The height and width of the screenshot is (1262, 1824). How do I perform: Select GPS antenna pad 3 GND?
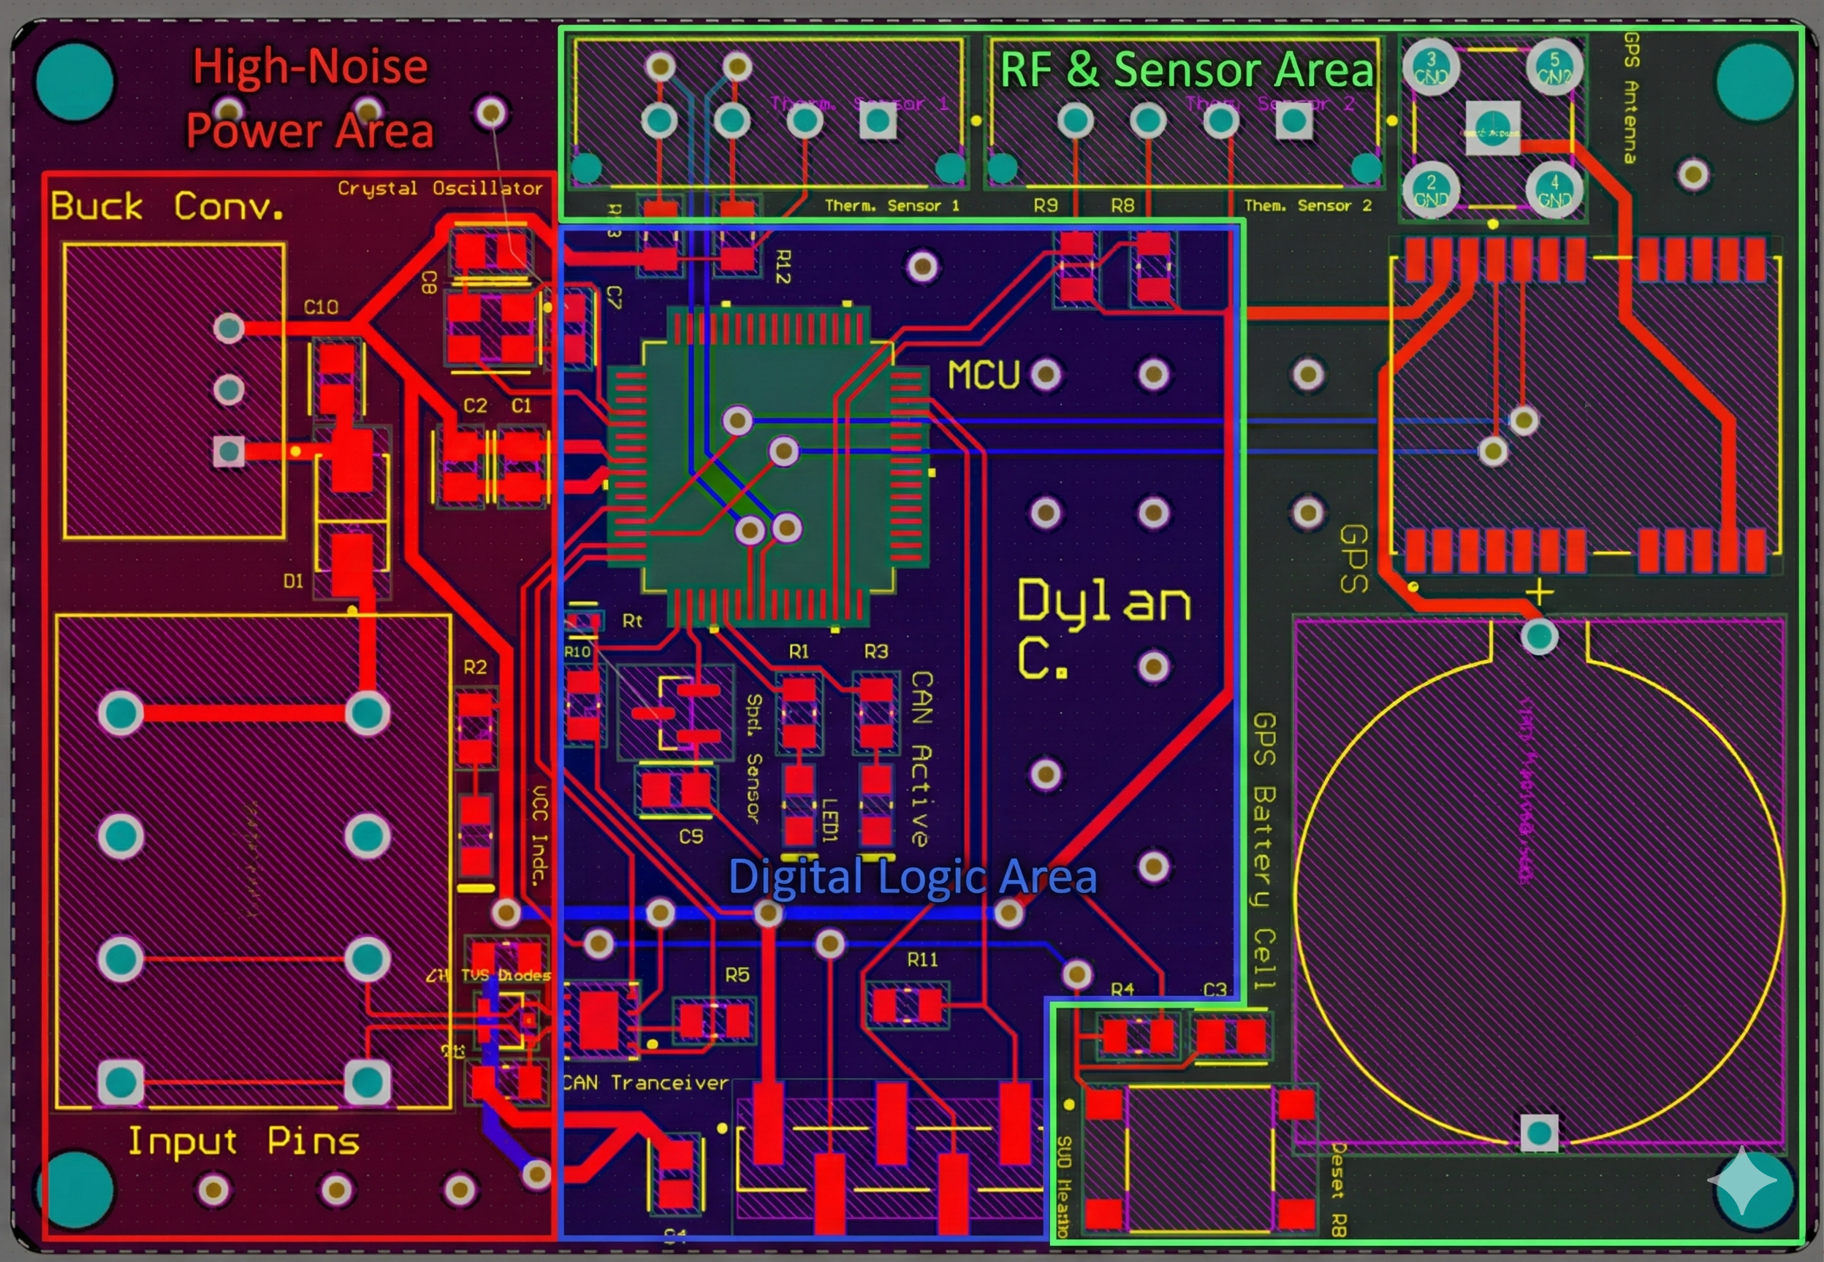click(1430, 68)
